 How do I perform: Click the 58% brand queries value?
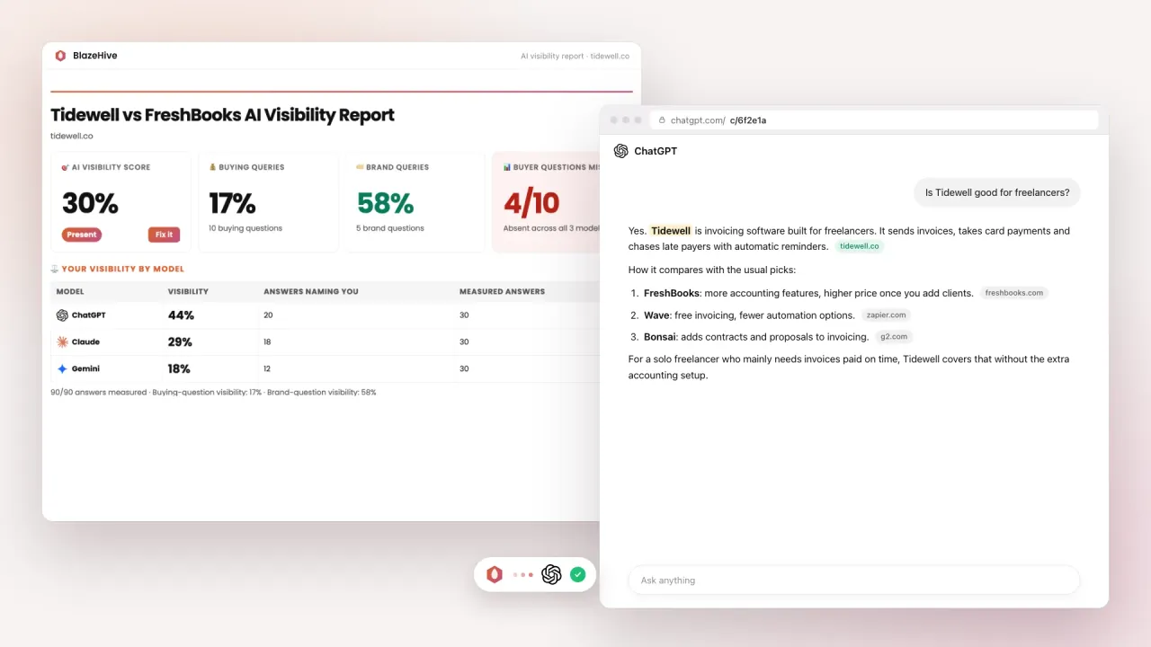(385, 203)
